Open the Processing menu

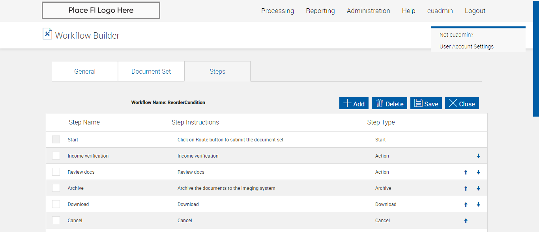pyautogui.click(x=277, y=11)
